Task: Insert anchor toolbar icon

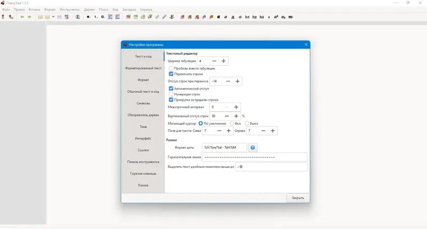Action: [x=171, y=17]
